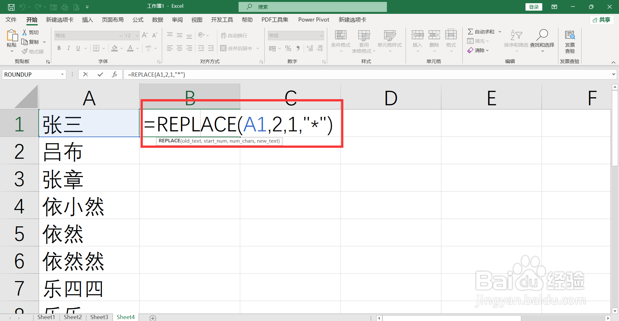Click the Cell Styles icon
Image resolution: width=619 pixels, height=321 pixels.
pyautogui.click(x=389, y=35)
